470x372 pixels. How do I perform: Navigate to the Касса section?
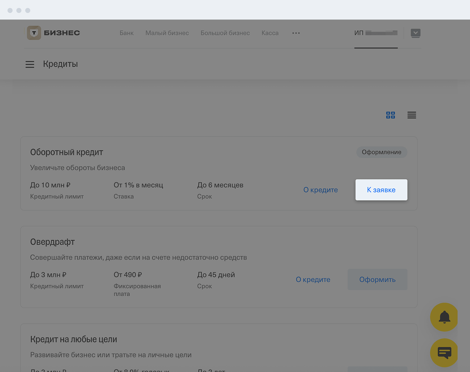tap(270, 33)
